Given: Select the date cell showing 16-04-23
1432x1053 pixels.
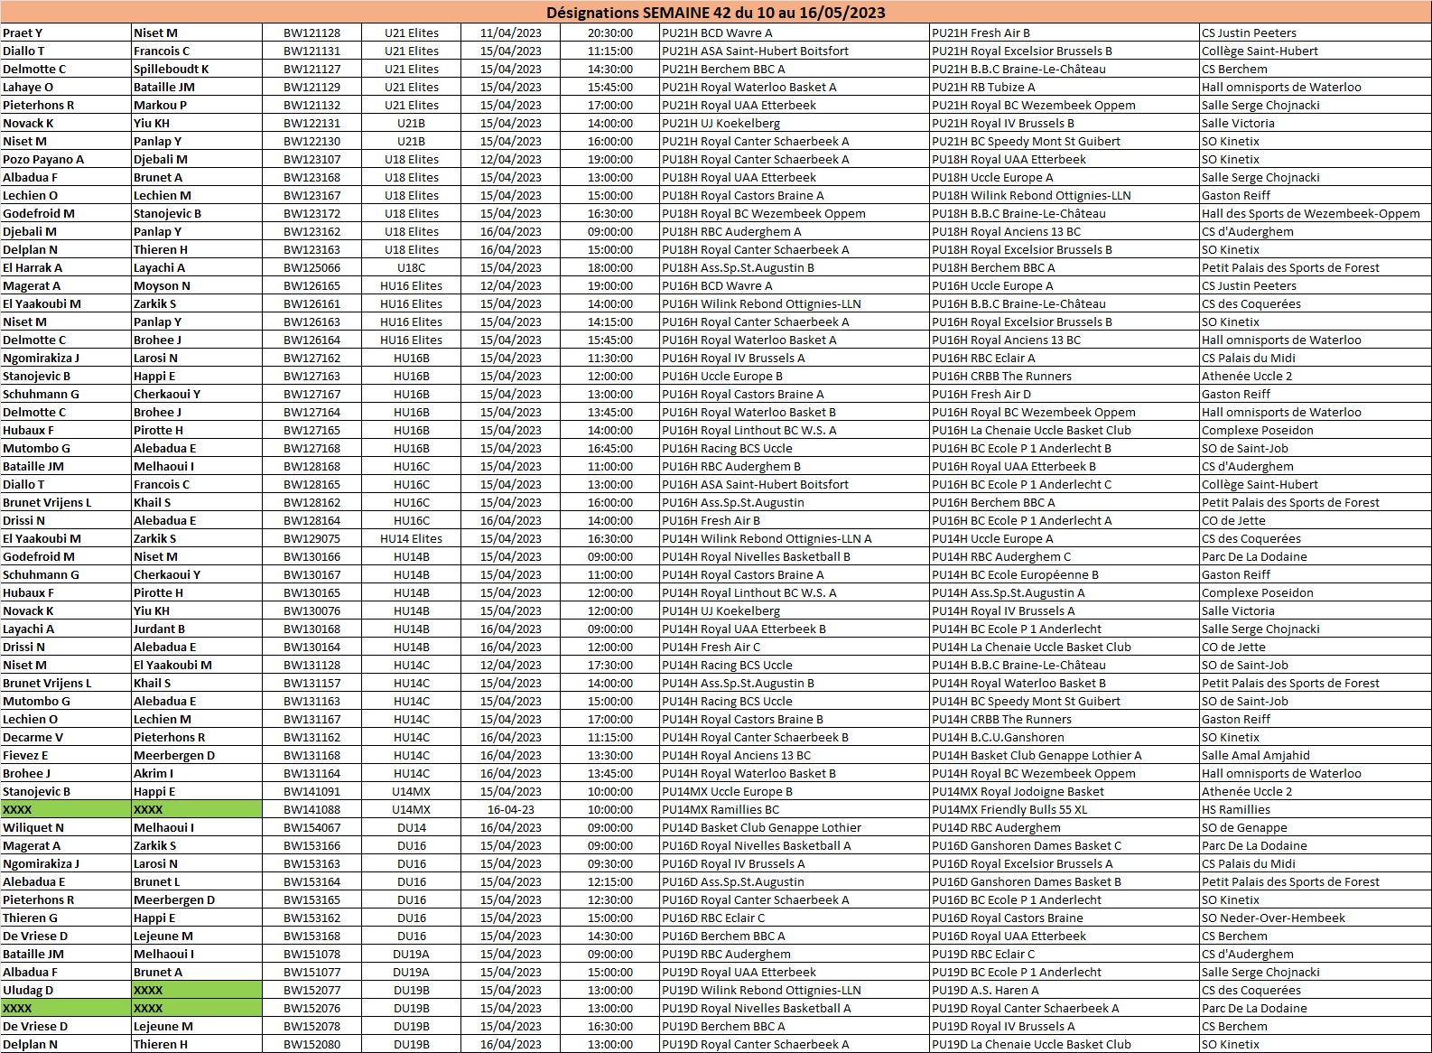Looking at the screenshot, I should (510, 810).
